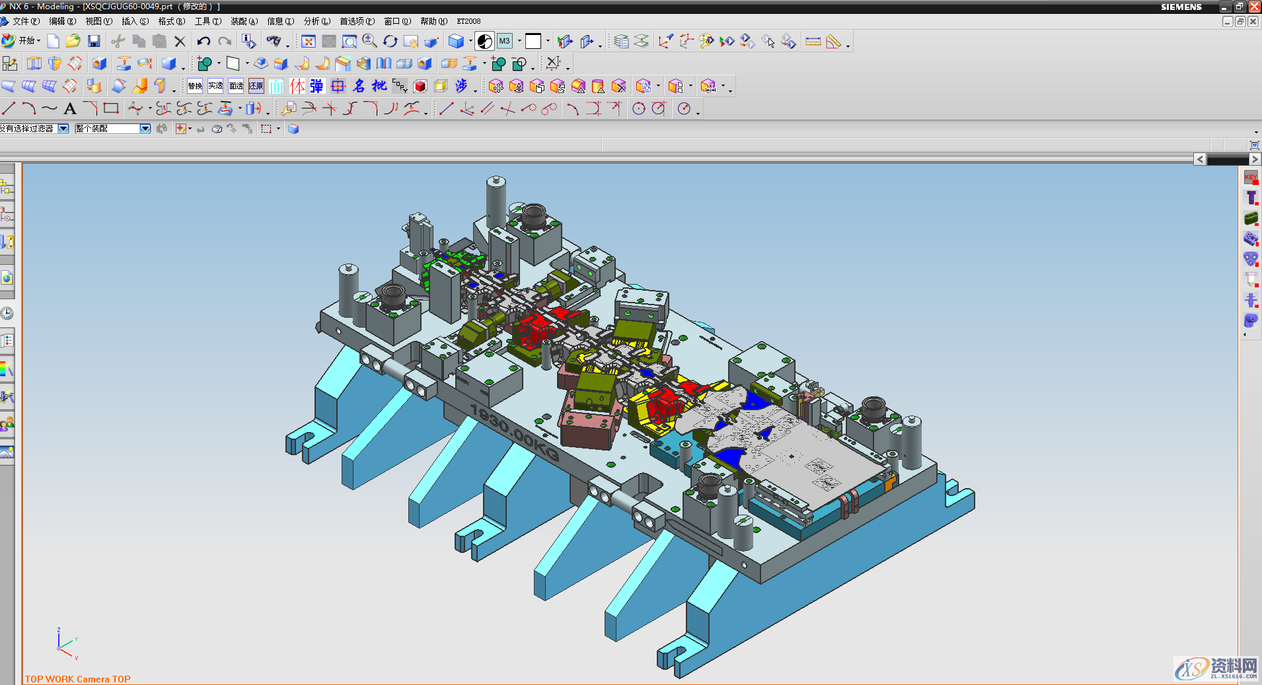Click the Undo arrow icon
The width and height of the screenshot is (1262, 685).
coord(204,42)
